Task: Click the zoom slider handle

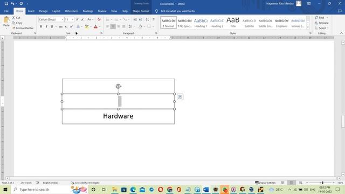Action: coord(322,183)
